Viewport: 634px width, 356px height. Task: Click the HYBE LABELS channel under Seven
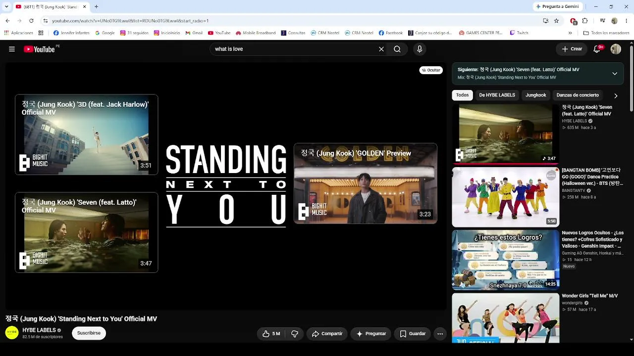click(x=575, y=121)
